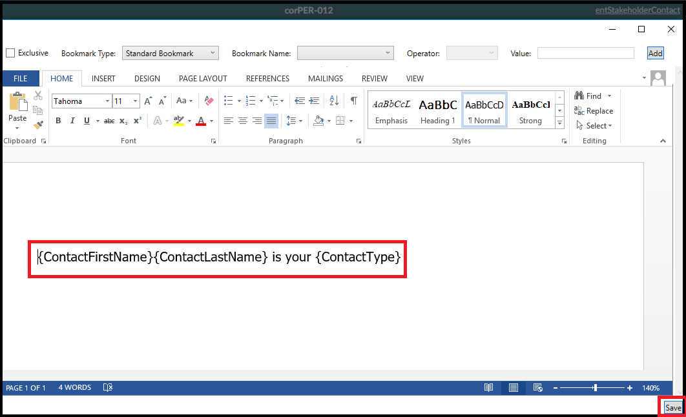Image resolution: width=686 pixels, height=417 pixels.
Task: Click Center alignment icon
Action: [x=243, y=121]
